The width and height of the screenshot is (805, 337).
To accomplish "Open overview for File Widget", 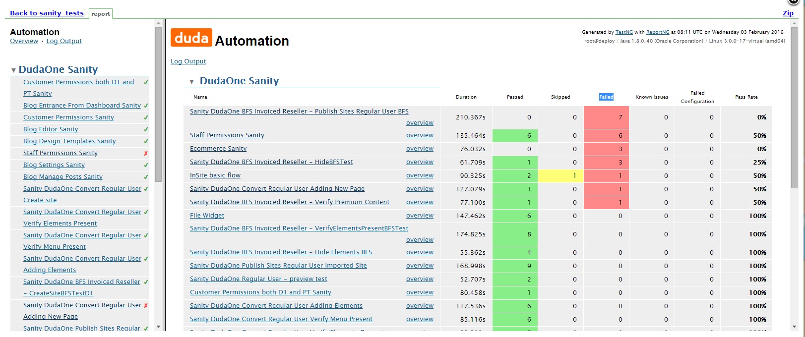I will click(420, 216).
